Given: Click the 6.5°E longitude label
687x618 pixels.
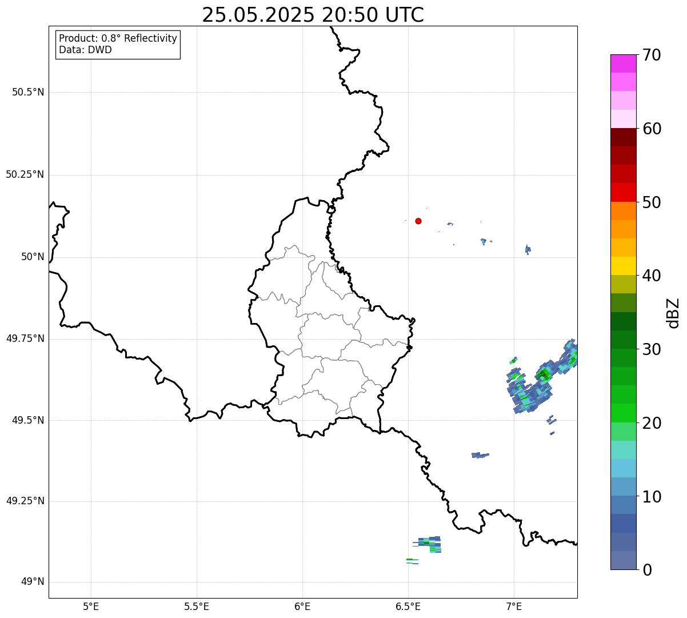Looking at the screenshot, I should [408, 606].
